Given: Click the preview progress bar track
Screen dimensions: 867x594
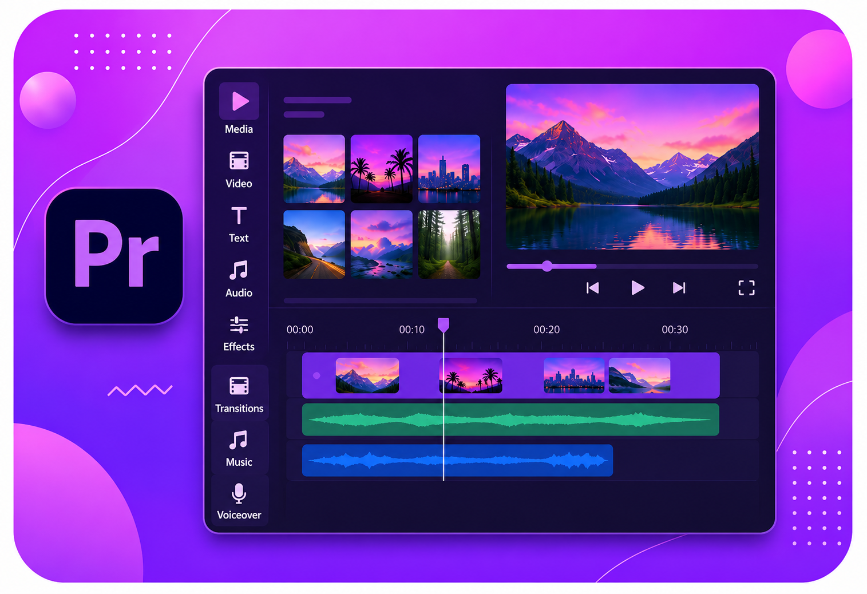Looking at the screenshot, I should click(x=632, y=266).
